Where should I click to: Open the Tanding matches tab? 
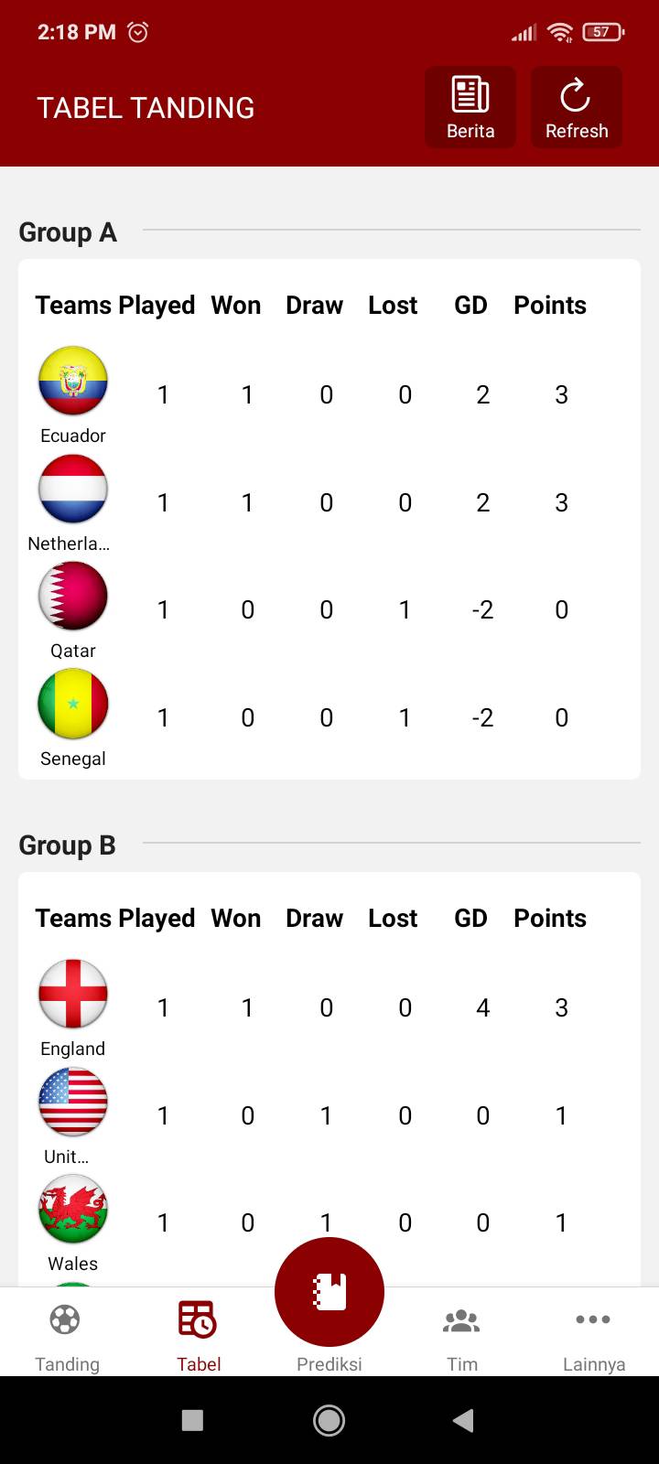tap(66, 1336)
